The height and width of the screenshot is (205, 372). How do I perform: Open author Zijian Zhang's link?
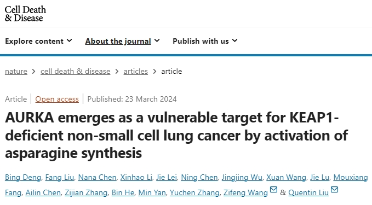click(x=86, y=192)
